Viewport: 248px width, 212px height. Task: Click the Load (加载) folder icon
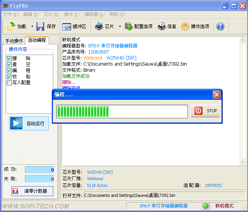click(11, 27)
